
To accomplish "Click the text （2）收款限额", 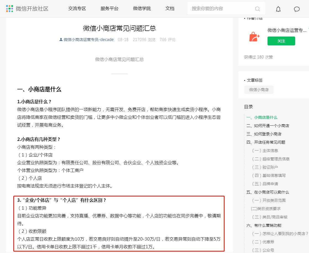I will (32, 231).
